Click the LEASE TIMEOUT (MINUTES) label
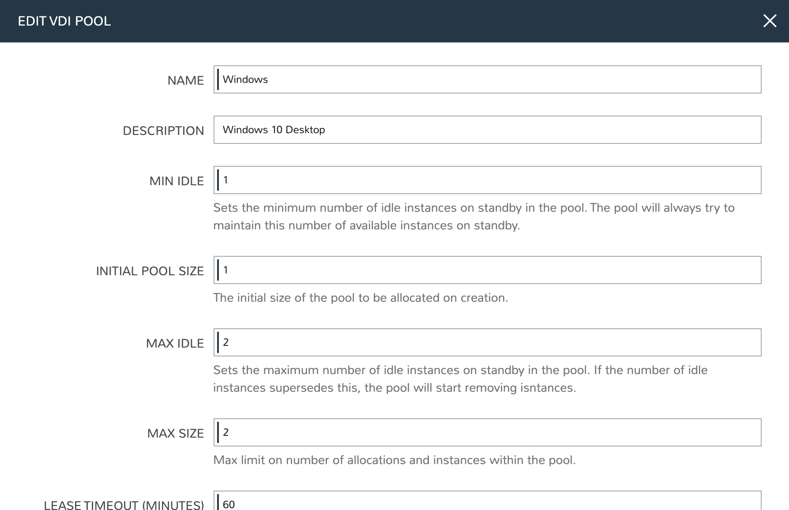This screenshot has height=510, width=789. pyautogui.click(x=124, y=505)
